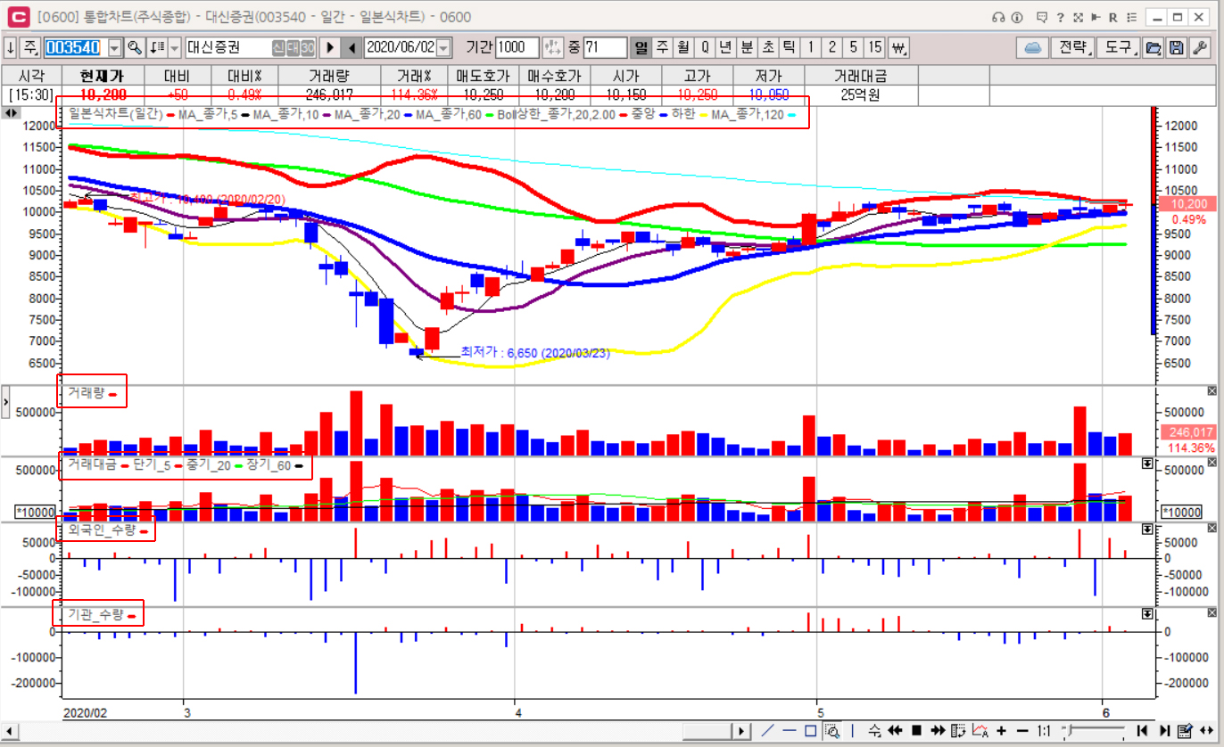
Task: Select the 5 interval button
Action: pyautogui.click(x=853, y=47)
